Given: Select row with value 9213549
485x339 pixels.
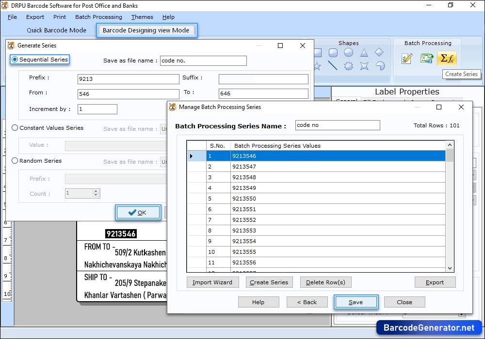Looking at the screenshot, I should (316, 188).
